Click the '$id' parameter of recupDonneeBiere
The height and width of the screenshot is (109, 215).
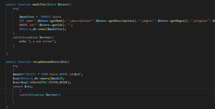pyautogui.click(x=64, y=62)
